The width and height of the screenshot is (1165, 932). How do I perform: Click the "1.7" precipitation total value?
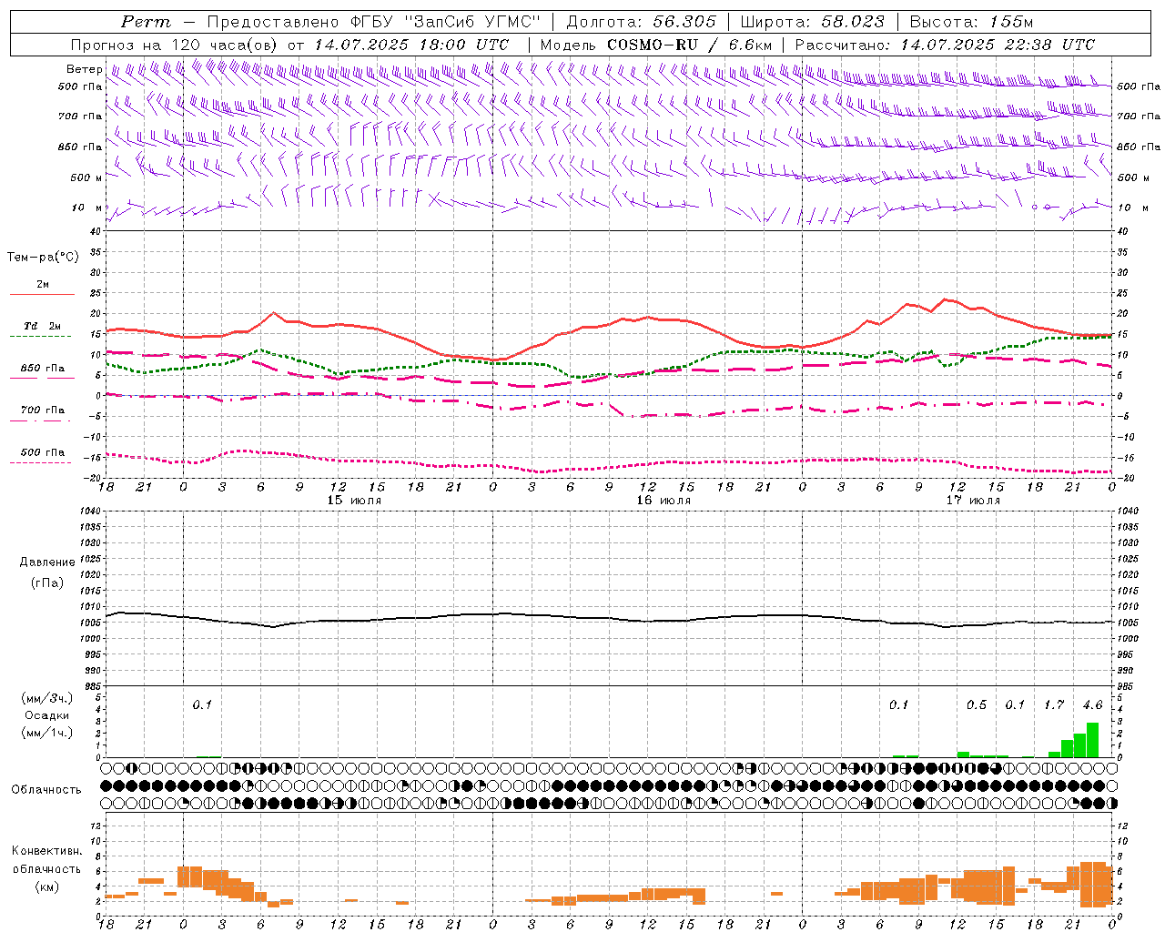point(1054,705)
